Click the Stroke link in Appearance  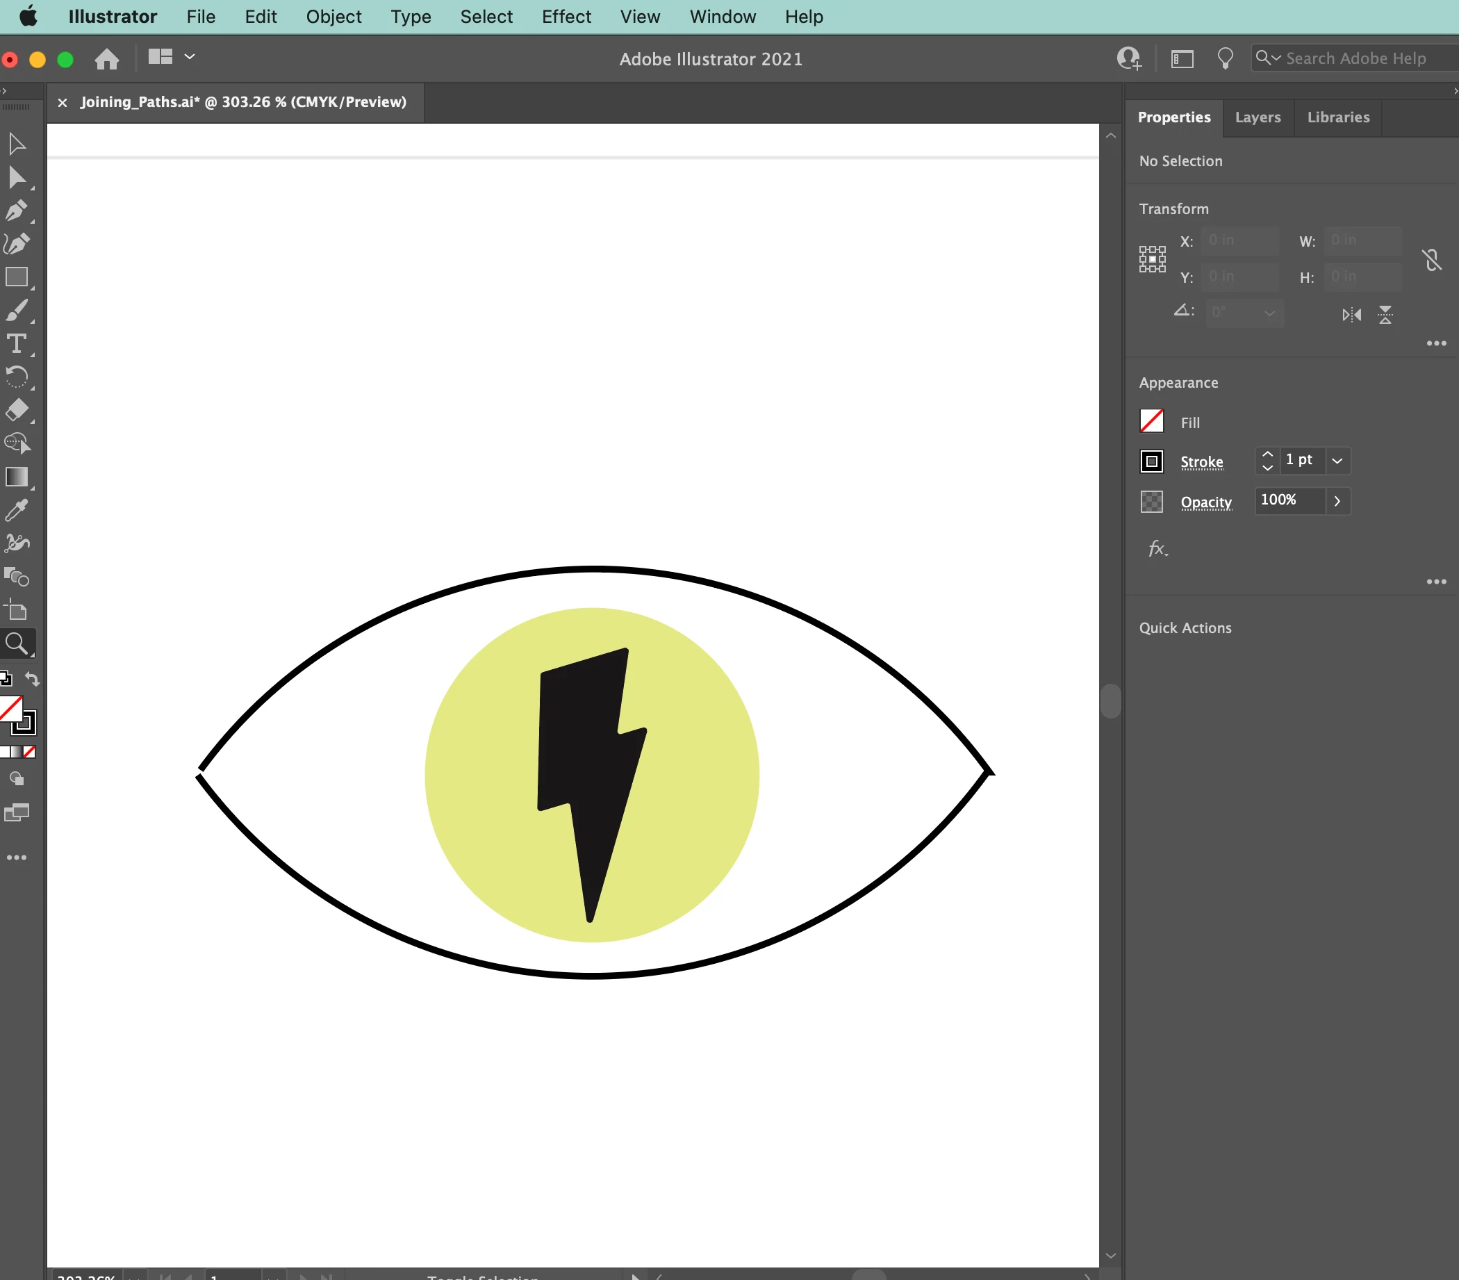1202,462
